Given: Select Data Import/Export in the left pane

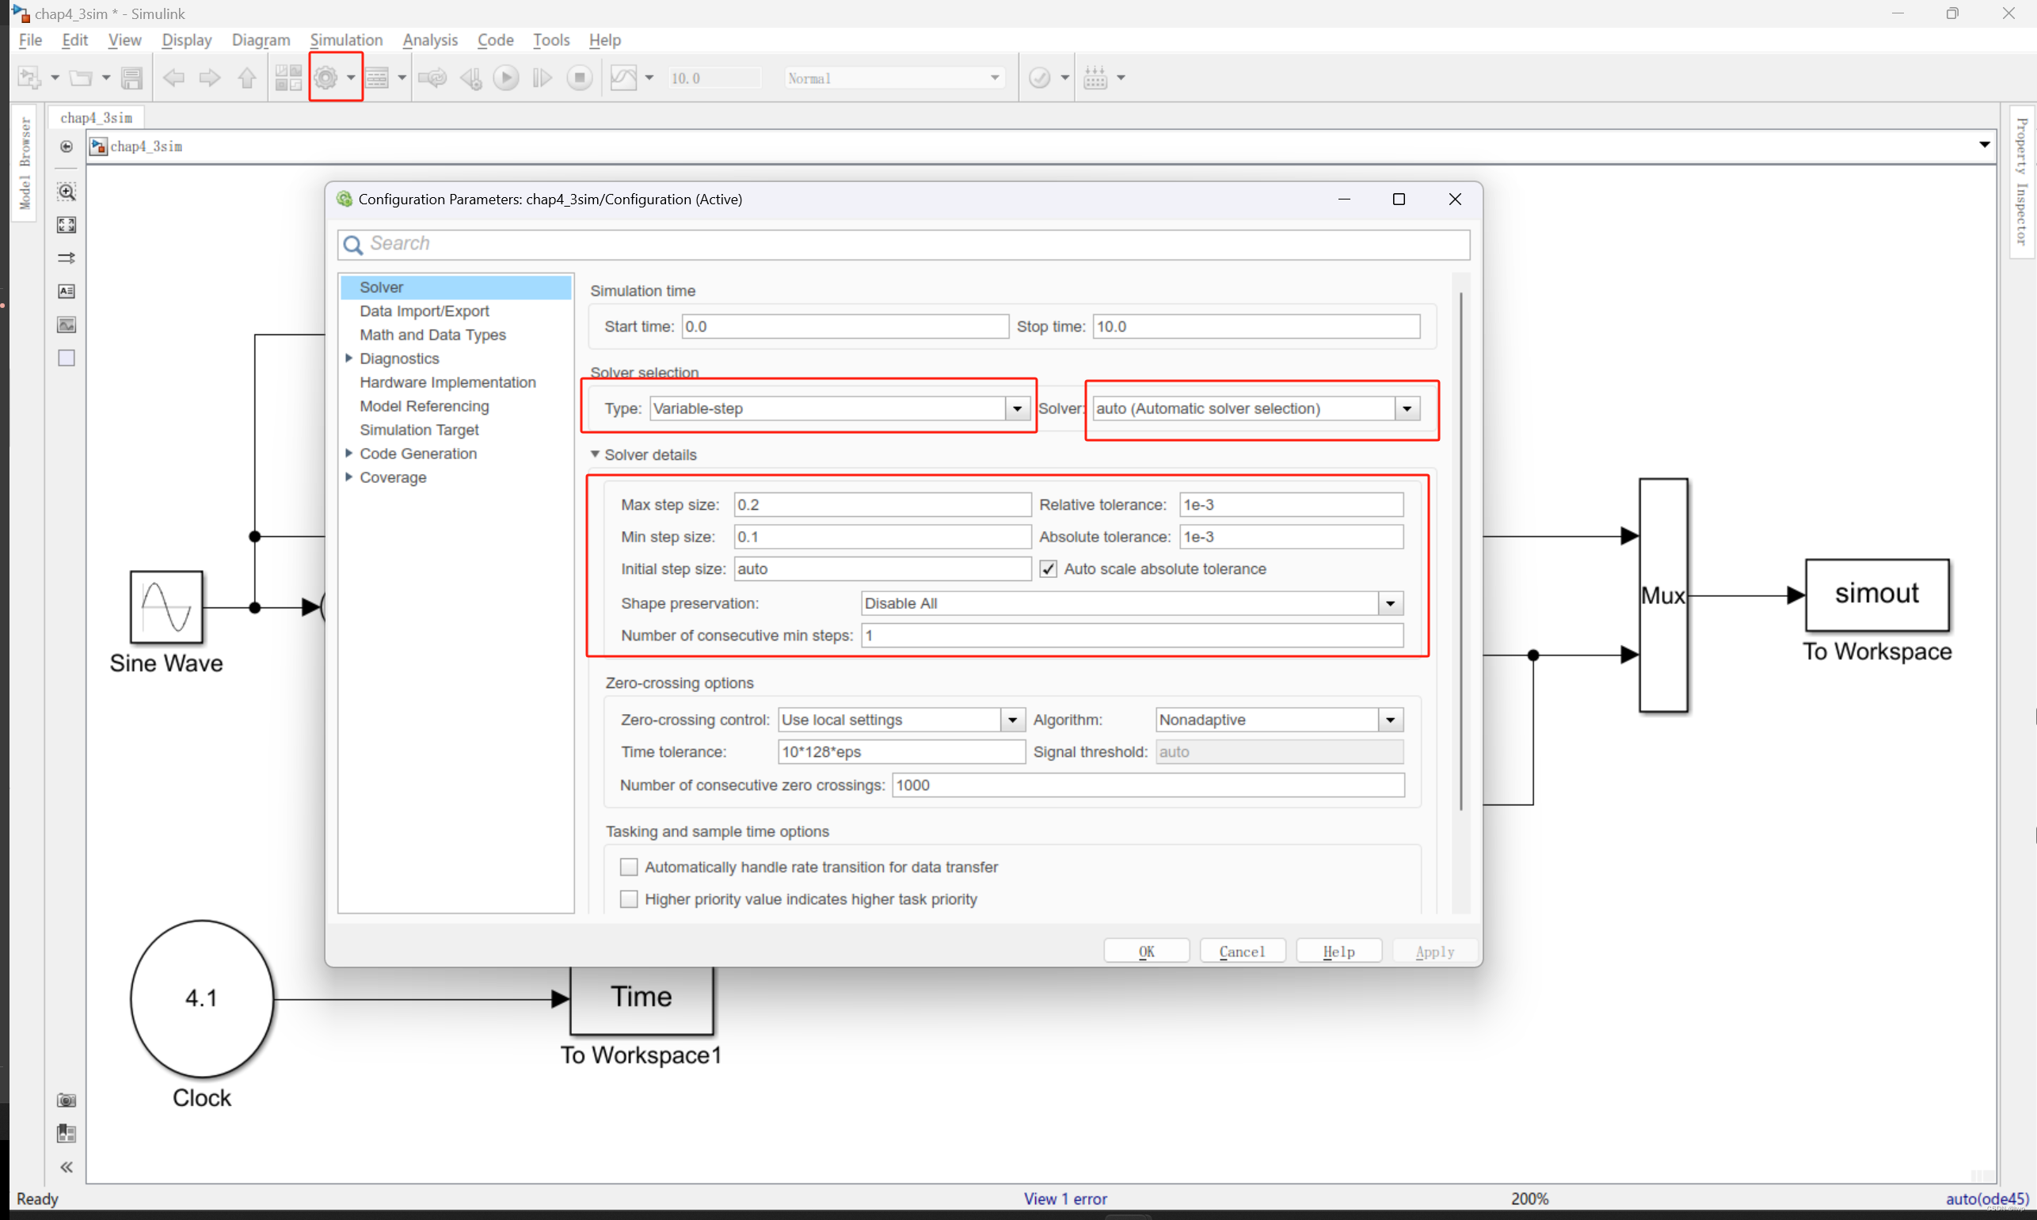Looking at the screenshot, I should tap(424, 311).
